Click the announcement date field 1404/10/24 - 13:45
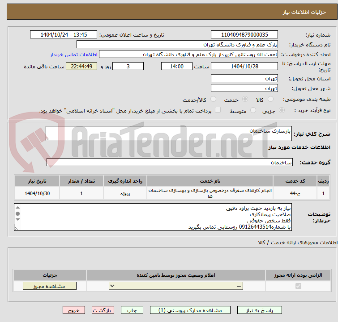338x322 pixels. coord(64,35)
